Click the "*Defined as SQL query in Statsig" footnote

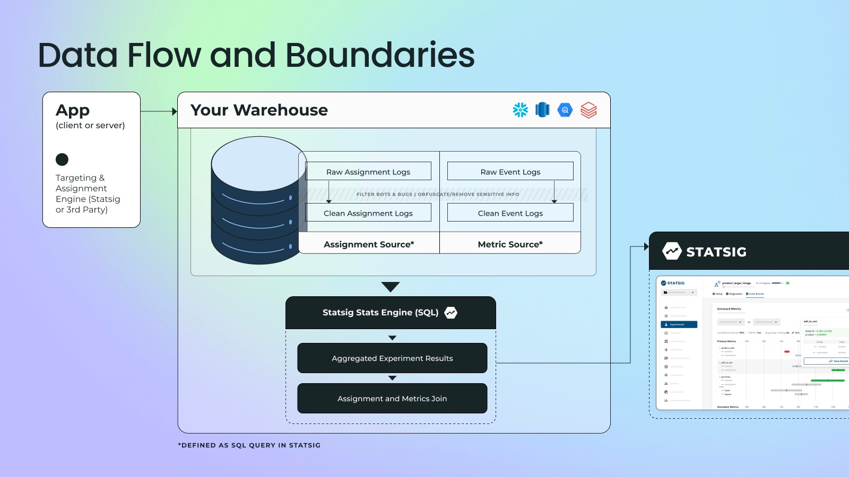coord(249,445)
